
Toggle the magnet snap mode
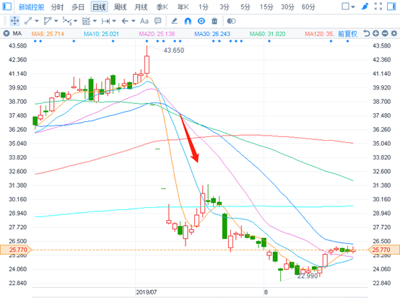click(x=188, y=21)
